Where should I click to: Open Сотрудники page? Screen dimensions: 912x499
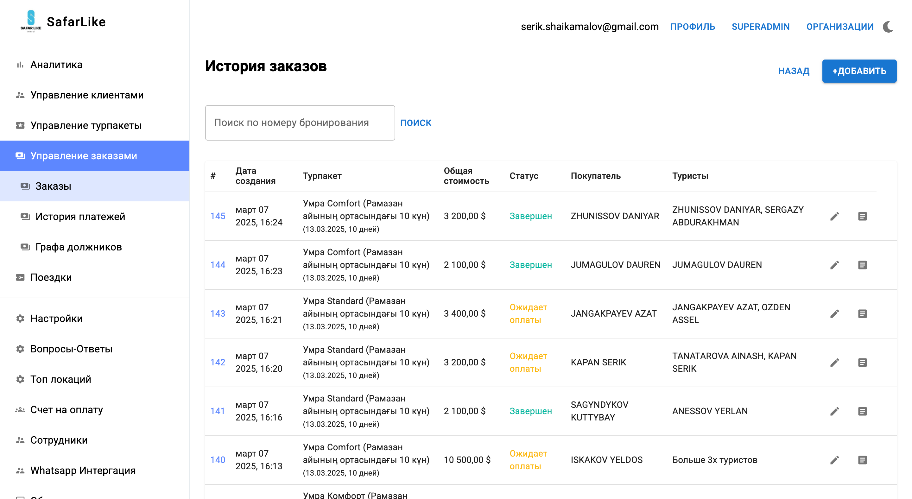coord(95,440)
